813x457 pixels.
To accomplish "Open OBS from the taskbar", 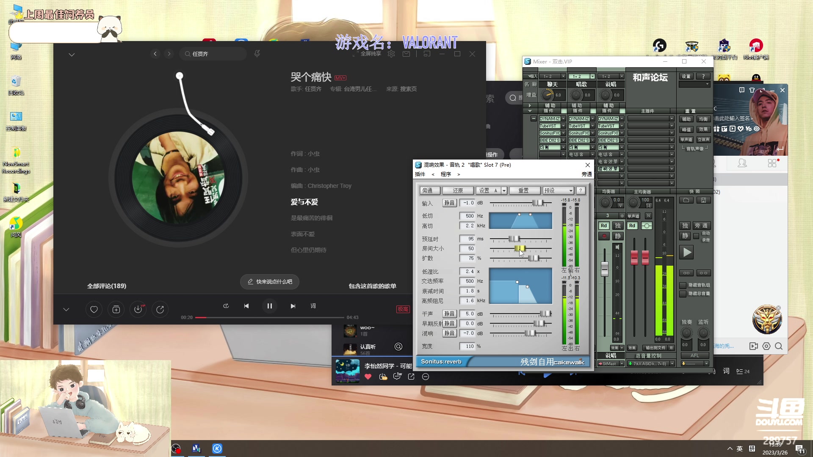I will coord(176,448).
